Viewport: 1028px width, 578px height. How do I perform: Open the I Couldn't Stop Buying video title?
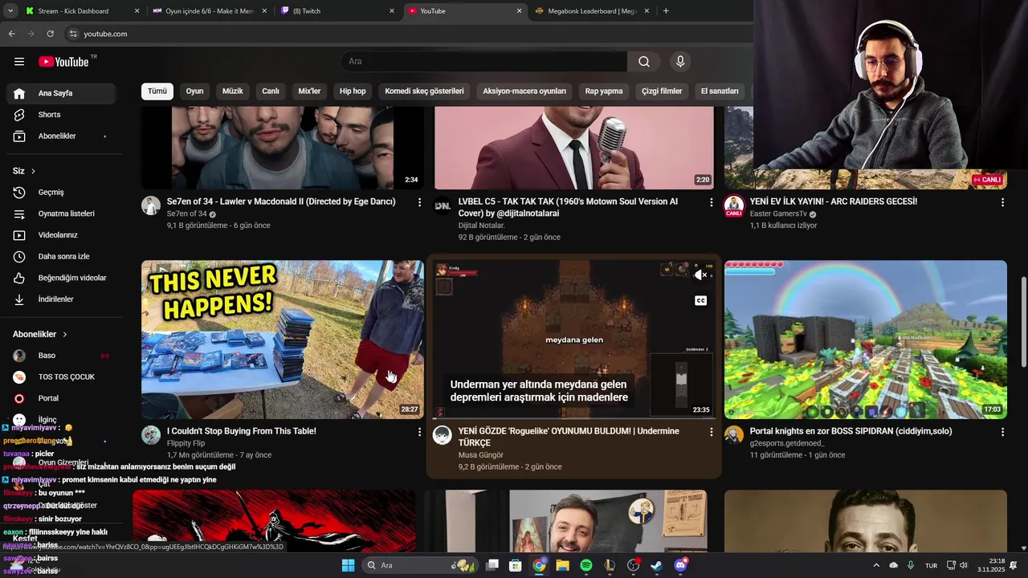click(242, 431)
